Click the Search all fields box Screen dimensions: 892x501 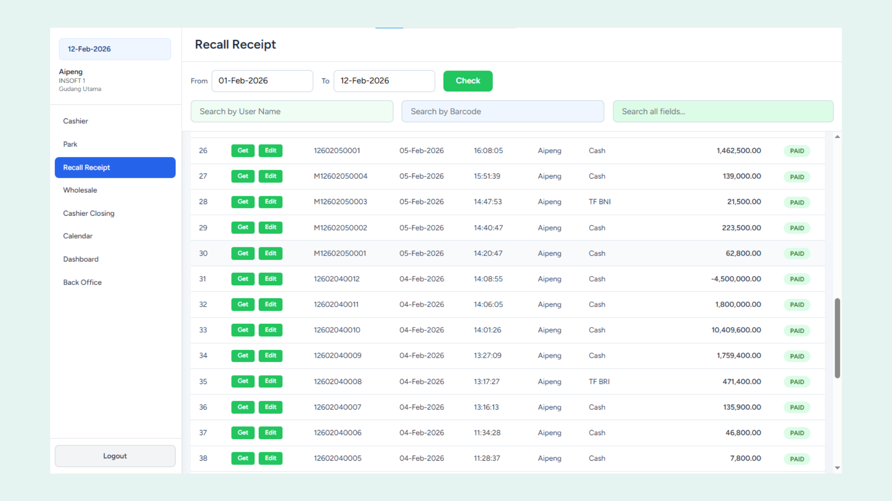point(723,111)
